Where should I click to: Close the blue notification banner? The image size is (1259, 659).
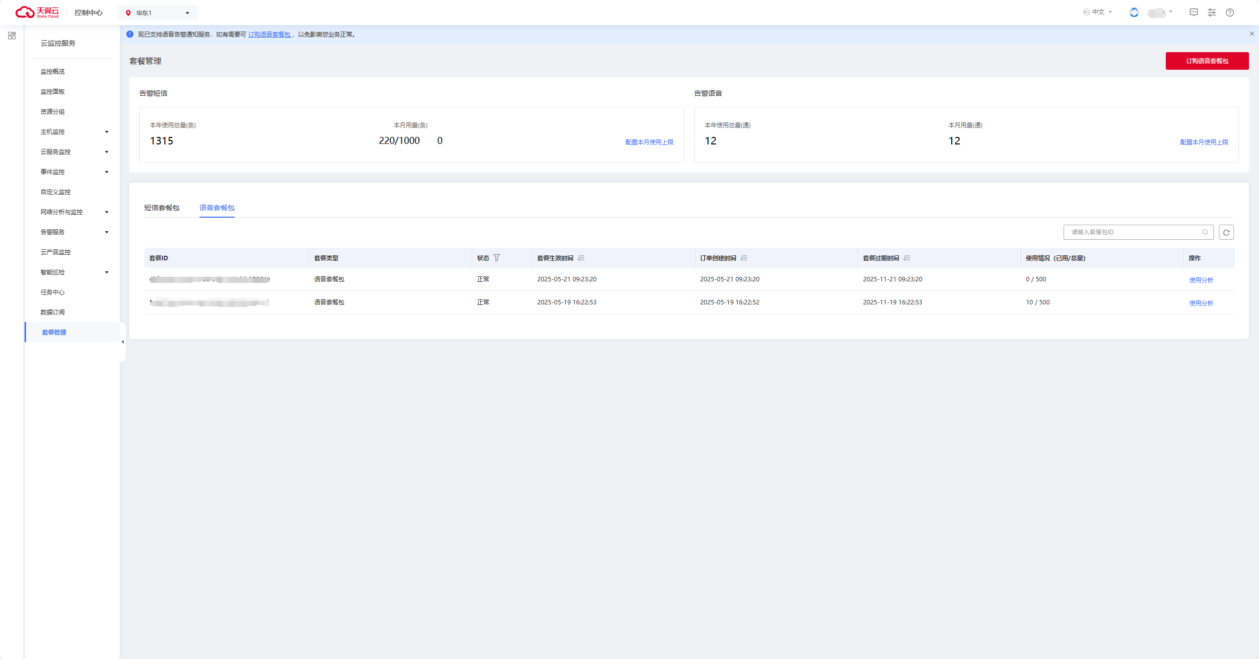(x=1251, y=34)
